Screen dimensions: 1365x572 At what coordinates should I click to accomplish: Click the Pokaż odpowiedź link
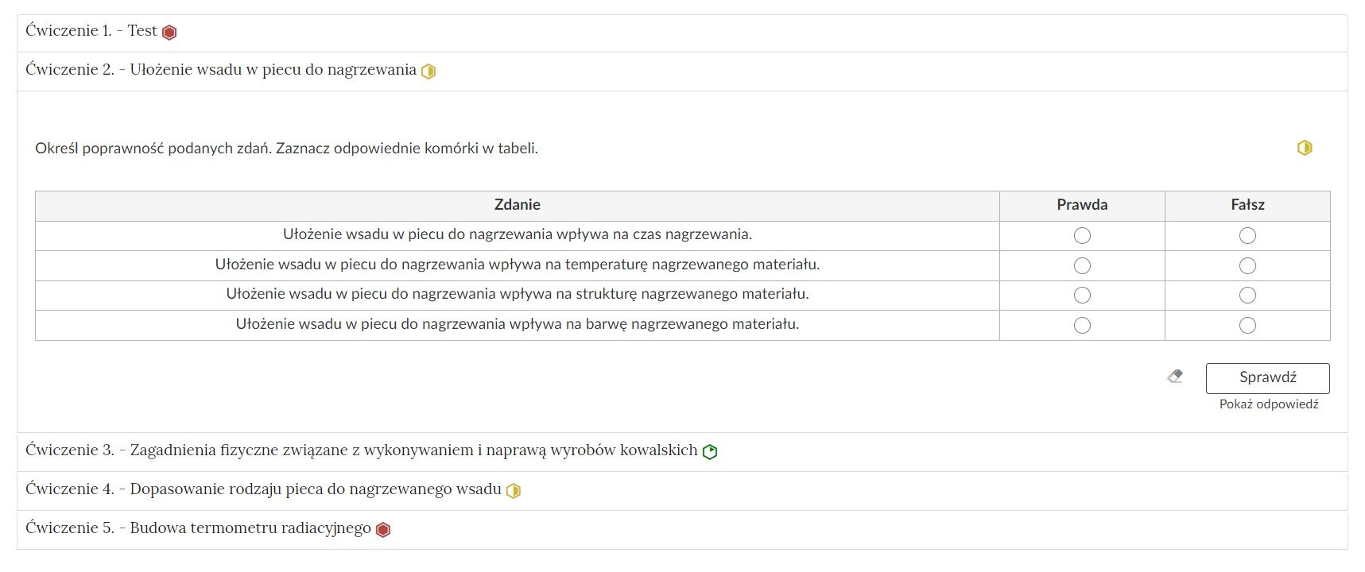coord(1268,404)
